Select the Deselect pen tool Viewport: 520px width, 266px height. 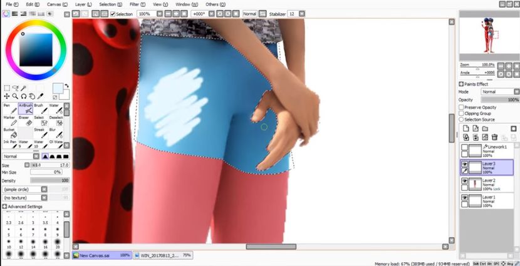coord(56,121)
